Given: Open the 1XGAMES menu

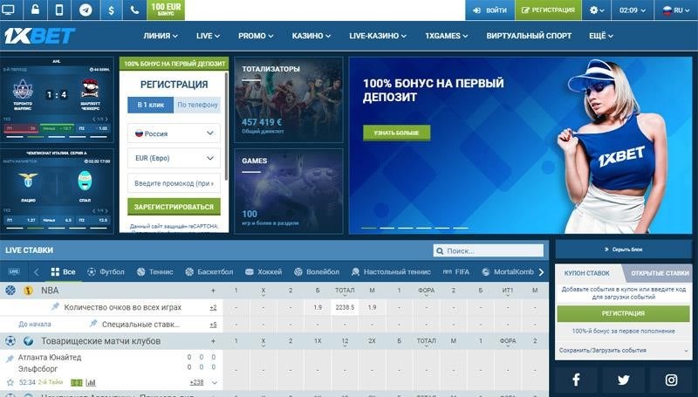Looking at the screenshot, I should [446, 36].
